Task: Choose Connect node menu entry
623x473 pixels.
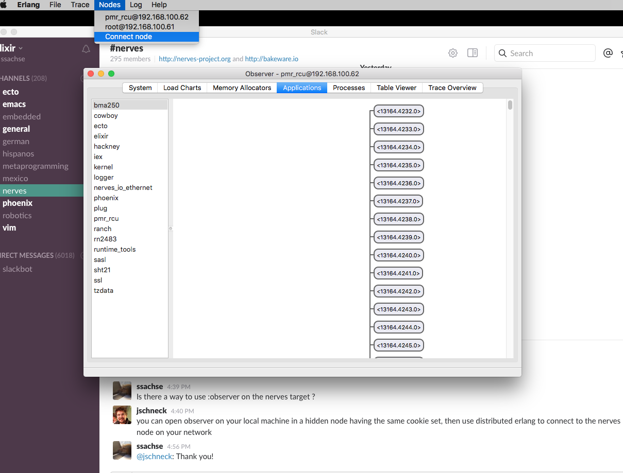Action: [x=147, y=37]
